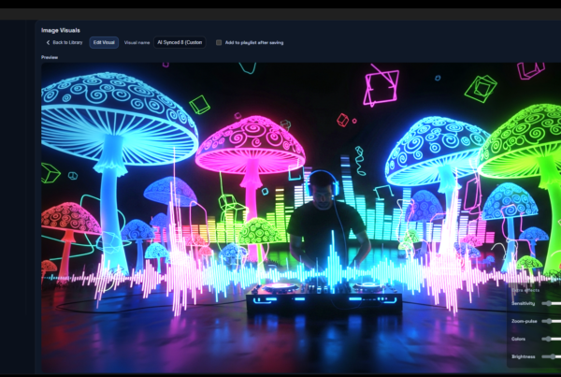Click the Visual name field label
561x377 pixels.
coord(137,42)
